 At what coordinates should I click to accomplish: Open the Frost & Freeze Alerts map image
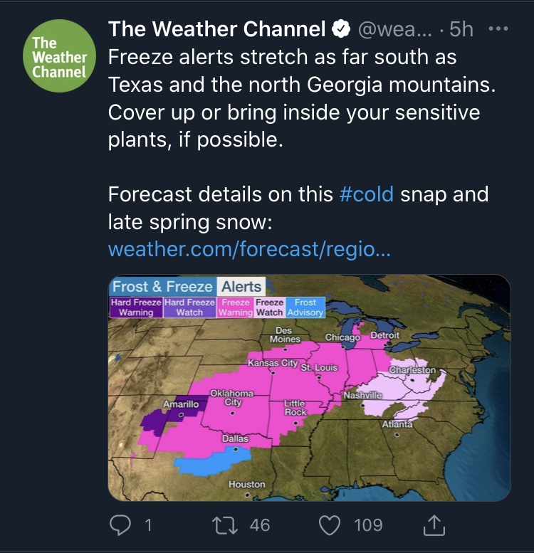tap(309, 388)
